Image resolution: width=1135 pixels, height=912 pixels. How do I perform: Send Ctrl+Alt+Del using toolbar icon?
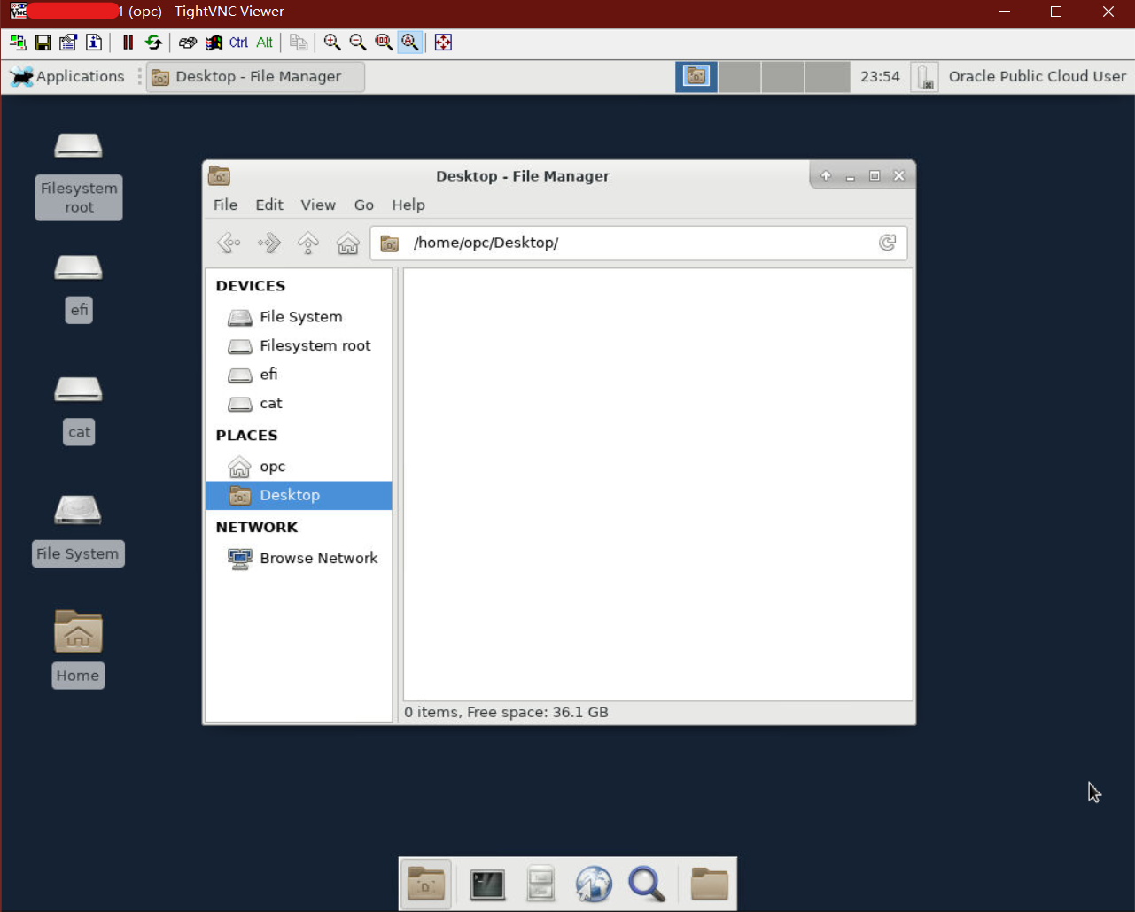click(188, 43)
